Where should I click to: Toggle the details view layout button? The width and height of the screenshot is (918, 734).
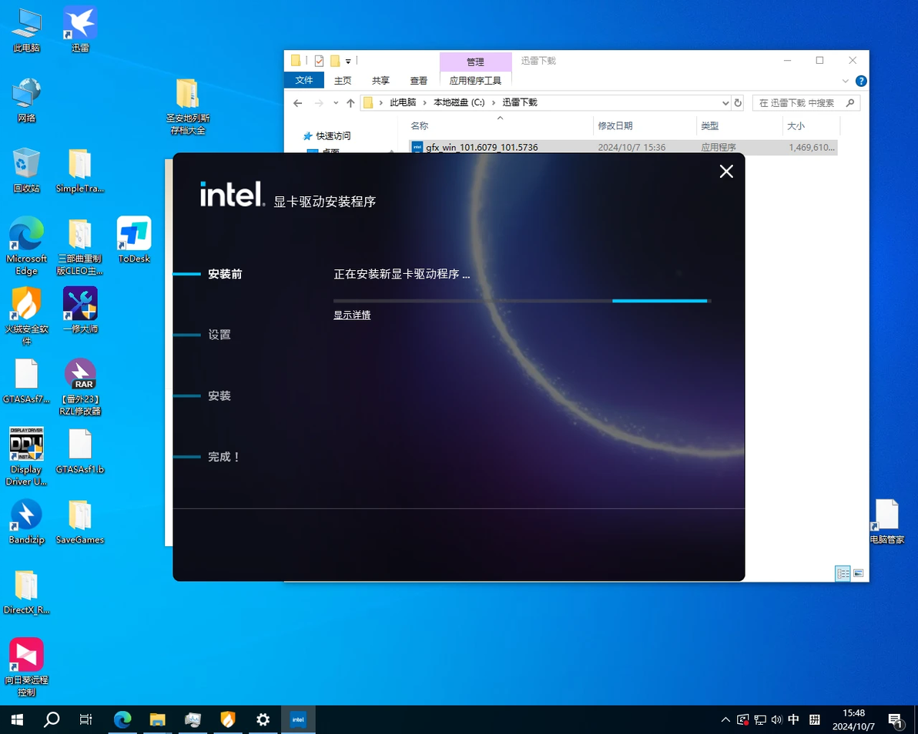click(x=843, y=573)
